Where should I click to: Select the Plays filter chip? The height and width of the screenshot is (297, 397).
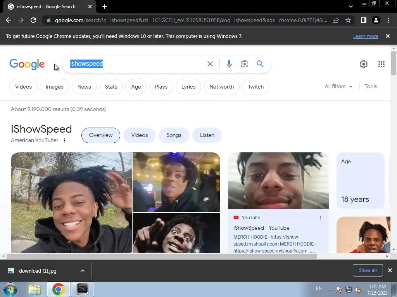pyautogui.click(x=161, y=87)
